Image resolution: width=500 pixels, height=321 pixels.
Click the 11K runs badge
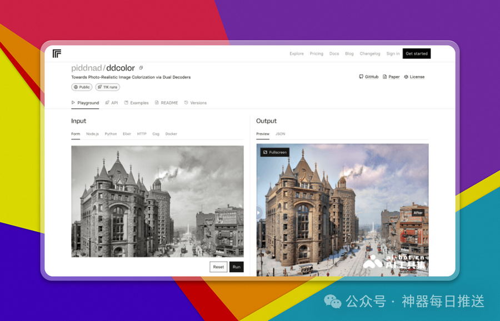107,87
